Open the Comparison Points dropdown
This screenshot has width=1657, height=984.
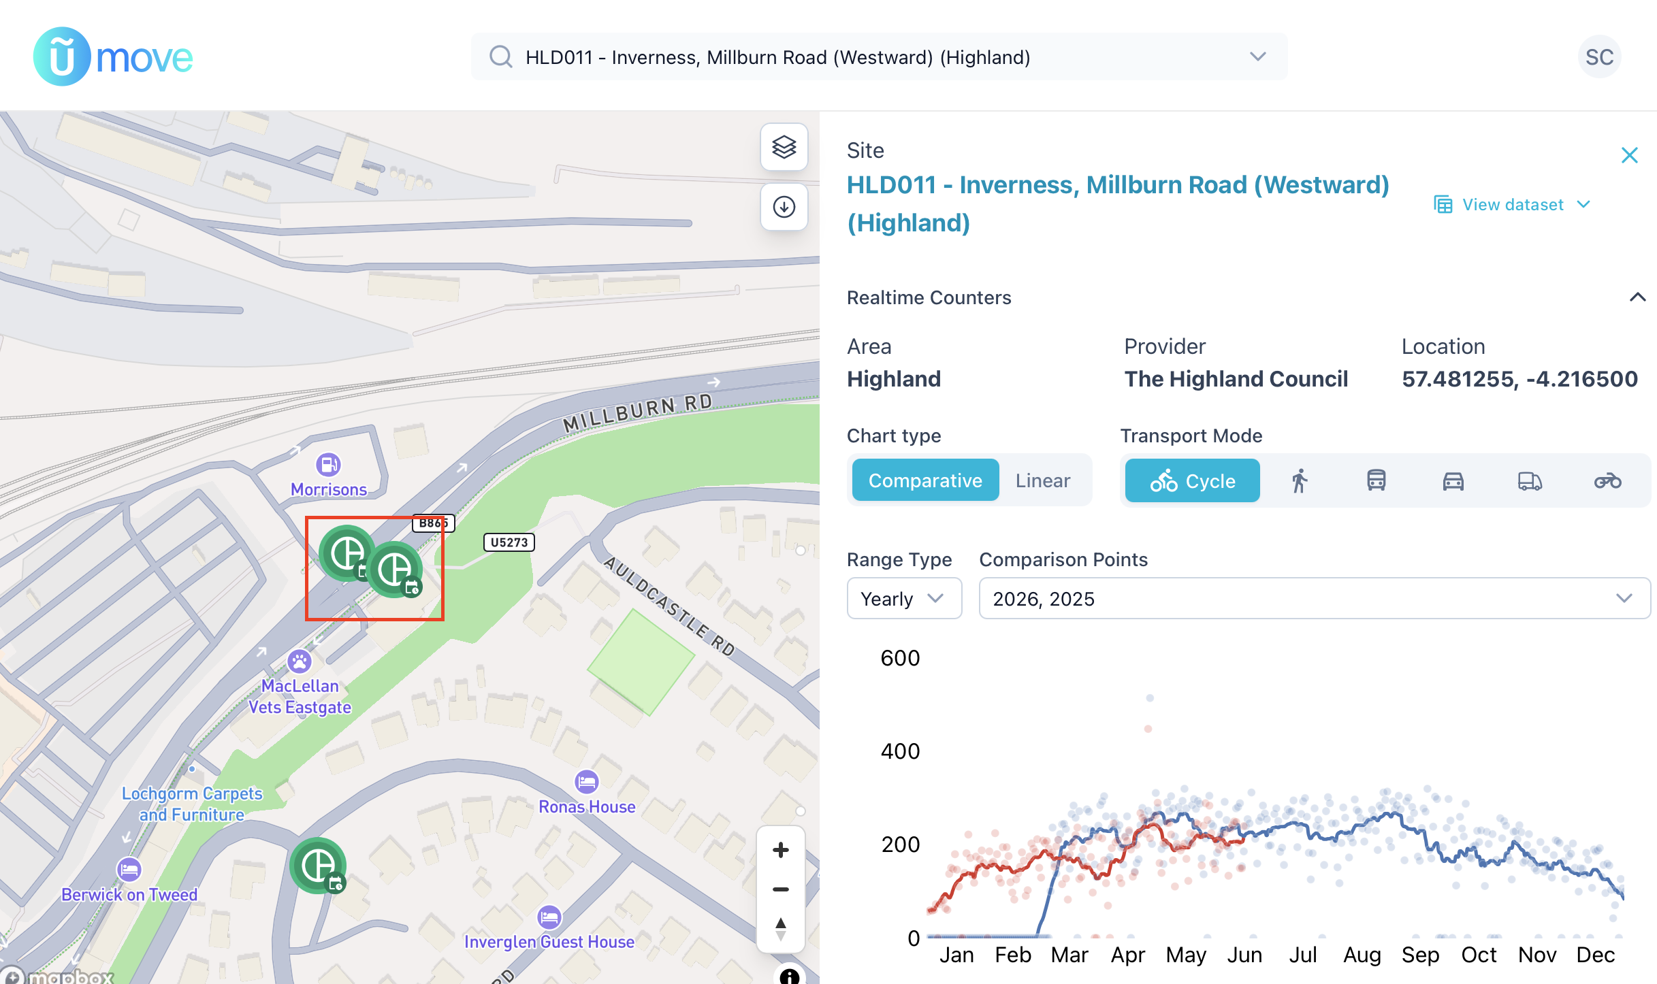click(x=1314, y=598)
